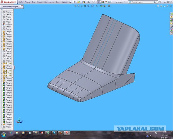Expand dropdown arrow next to Undo icon

(x=95, y=2)
